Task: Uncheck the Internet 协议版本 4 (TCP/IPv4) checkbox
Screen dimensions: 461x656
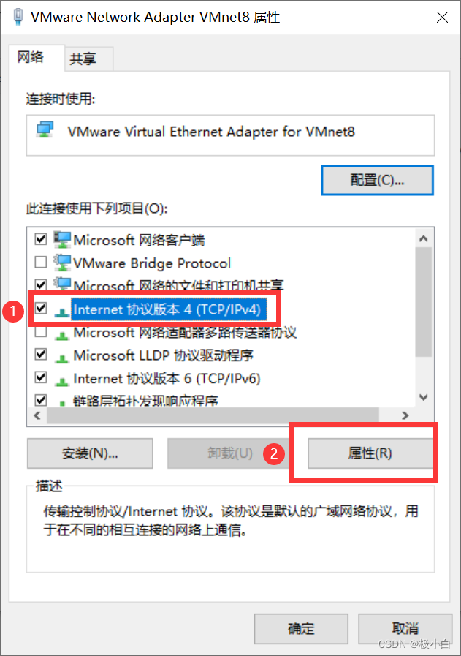Action: point(40,309)
